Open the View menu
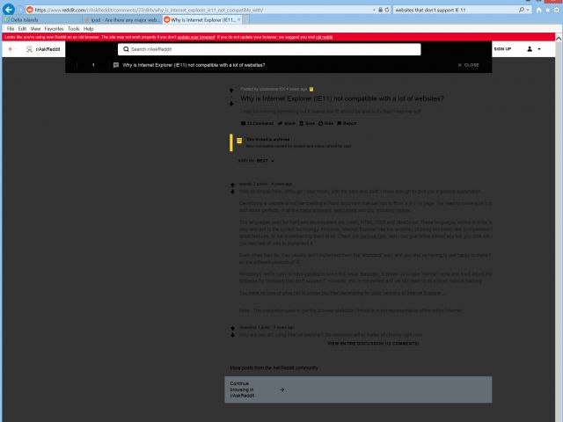Viewport: 563px width, 422px height. click(35, 29)
